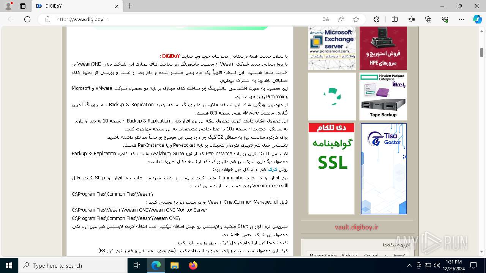Open the Windows Start menu
486x273 pixels.
click(9, 265)
